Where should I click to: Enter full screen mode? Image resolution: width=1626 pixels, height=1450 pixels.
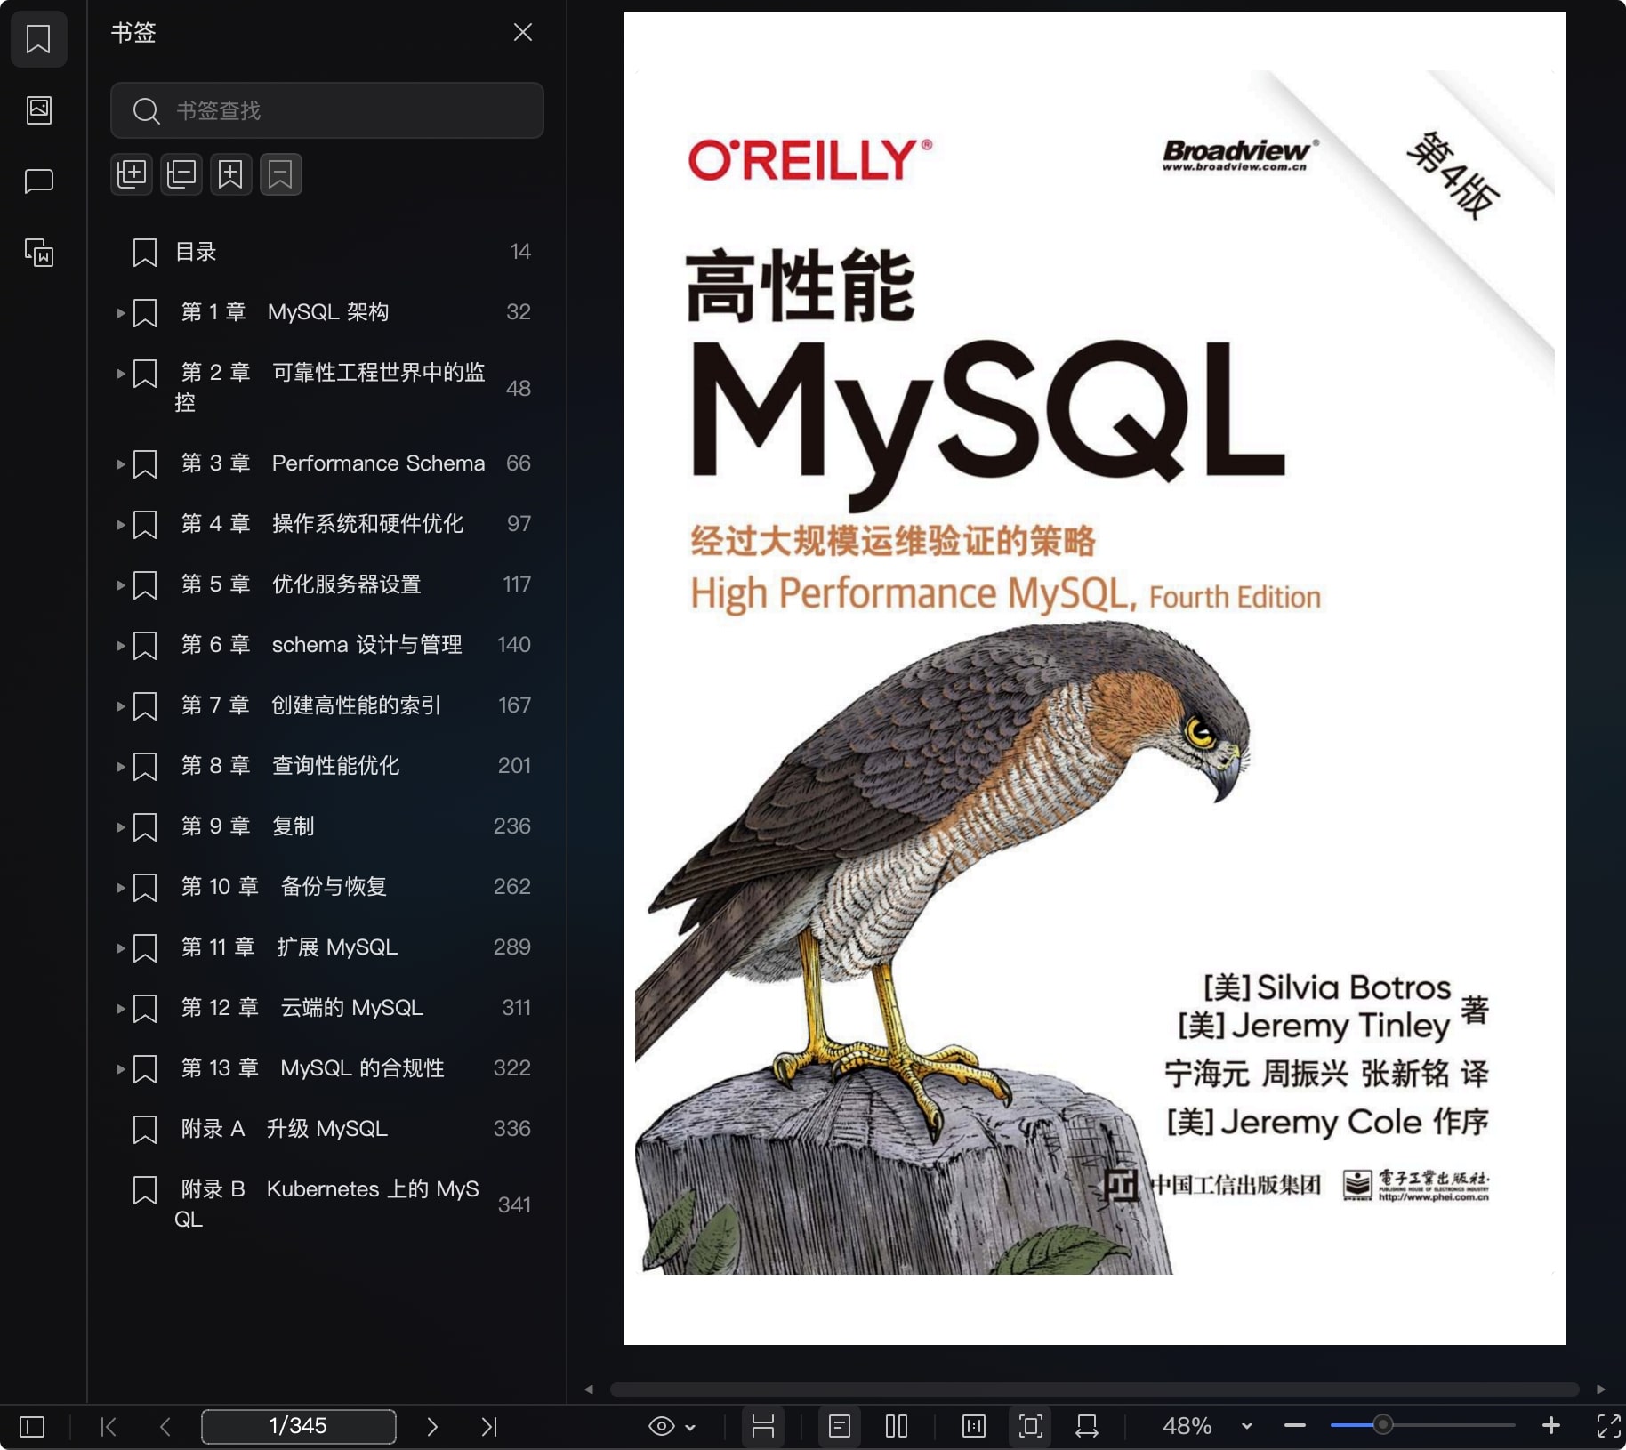(x=1608, y=1426)
